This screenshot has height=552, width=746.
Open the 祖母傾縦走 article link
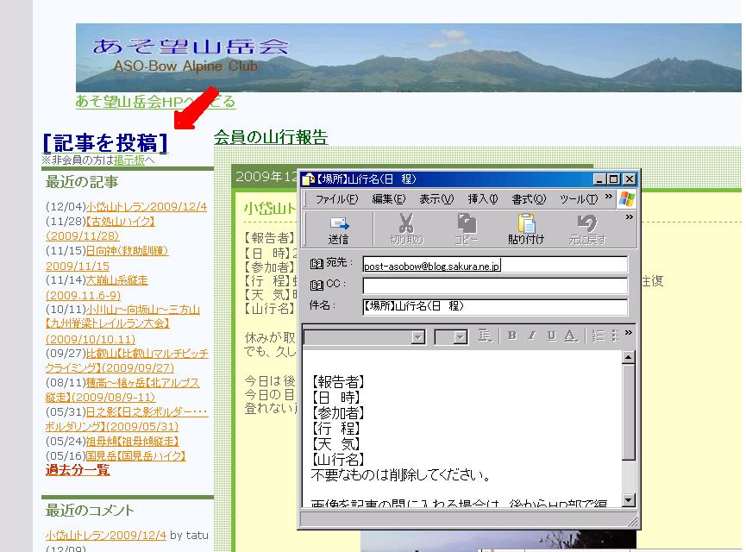pos(132,441)
